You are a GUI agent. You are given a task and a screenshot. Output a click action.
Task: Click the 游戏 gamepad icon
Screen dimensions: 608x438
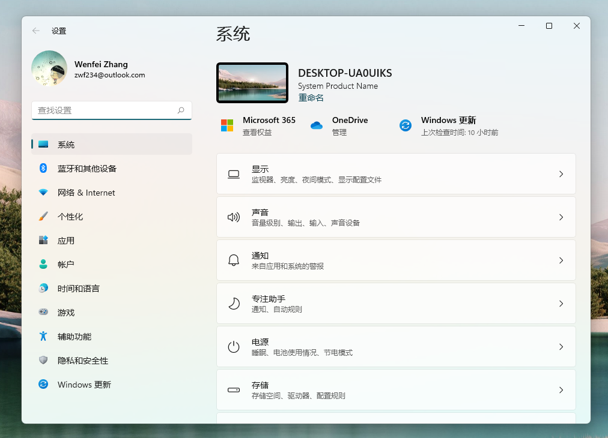pyautogui.click(x=43, y=312)
